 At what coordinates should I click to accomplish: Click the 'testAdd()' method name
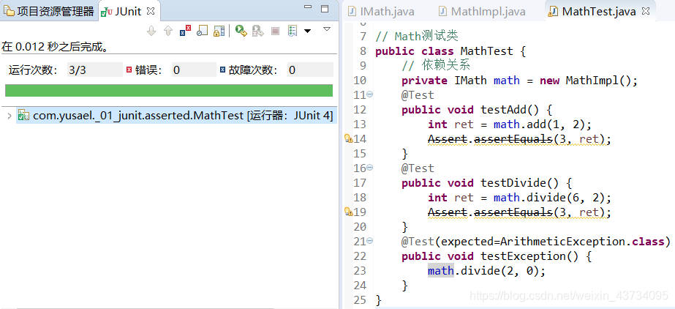(x=509, y=110)
